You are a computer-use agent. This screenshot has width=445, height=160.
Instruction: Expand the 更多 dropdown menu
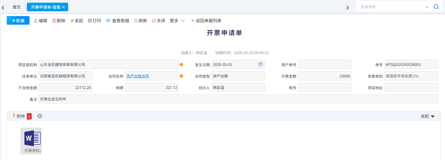click(x=177, y=21)
